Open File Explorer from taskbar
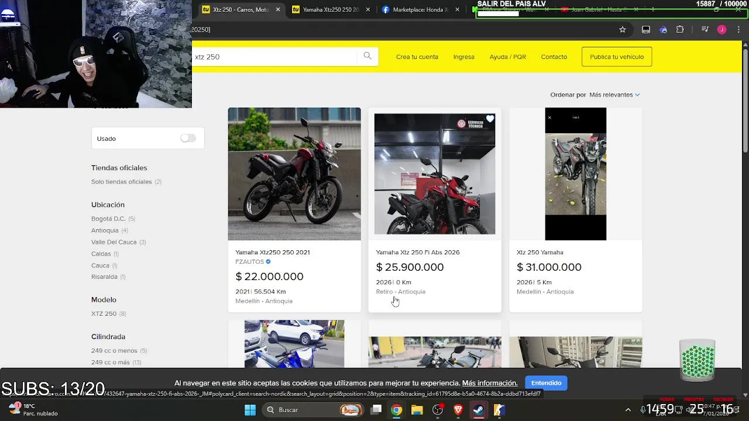 [417, 410]
